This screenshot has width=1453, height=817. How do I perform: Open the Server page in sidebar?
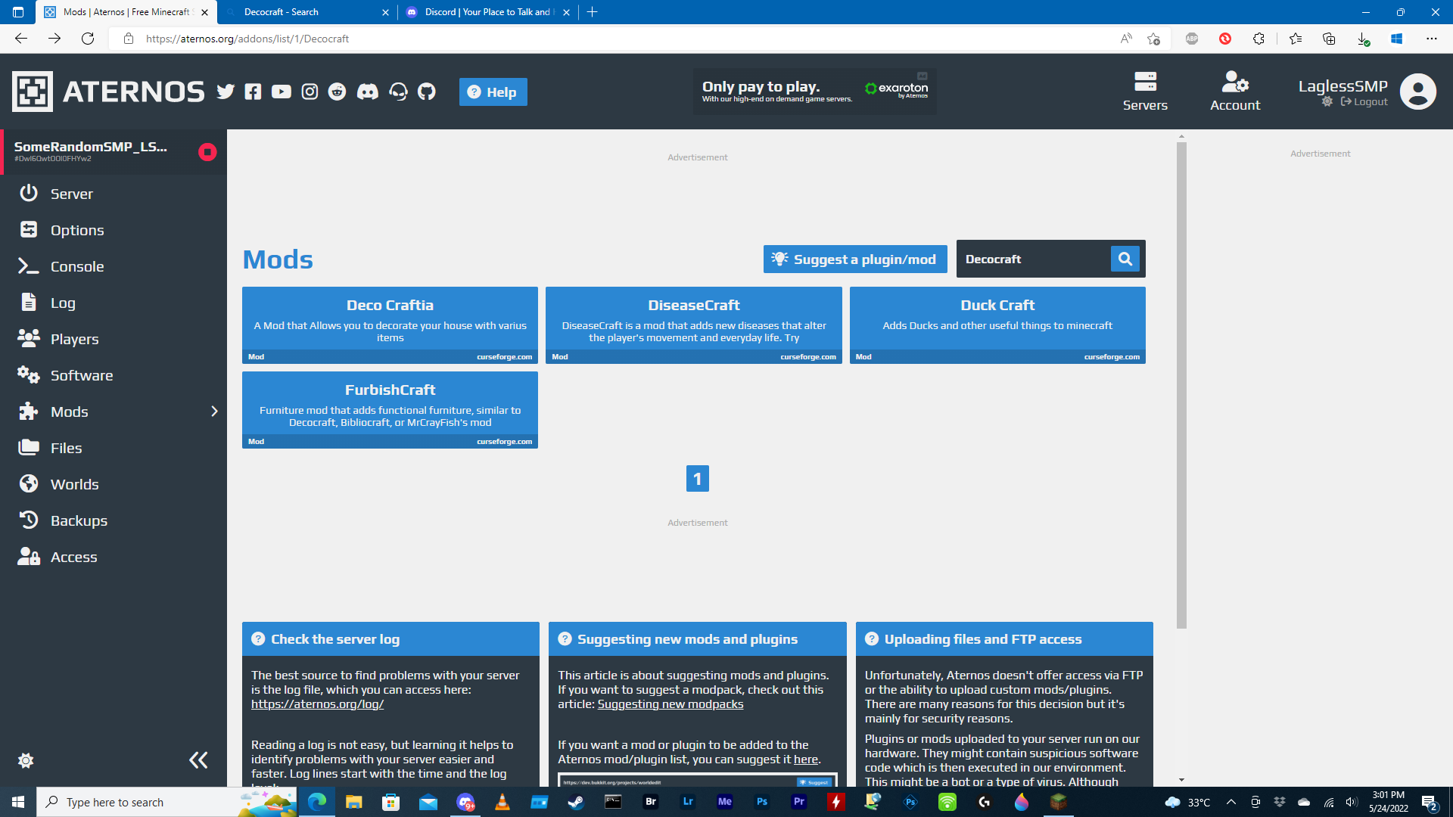(114, 194)
